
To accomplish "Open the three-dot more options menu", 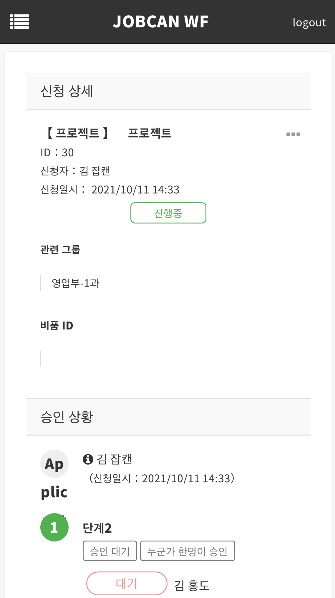I will pos(293,135).
